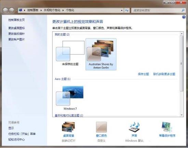Refresh the address bar location

pyautogui.click(x=127, y=10)
